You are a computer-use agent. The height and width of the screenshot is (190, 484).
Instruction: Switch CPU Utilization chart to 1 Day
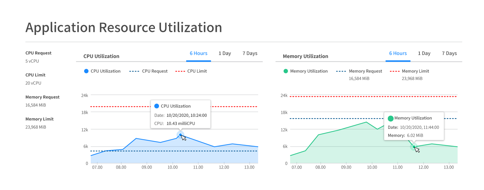point(225,53)
